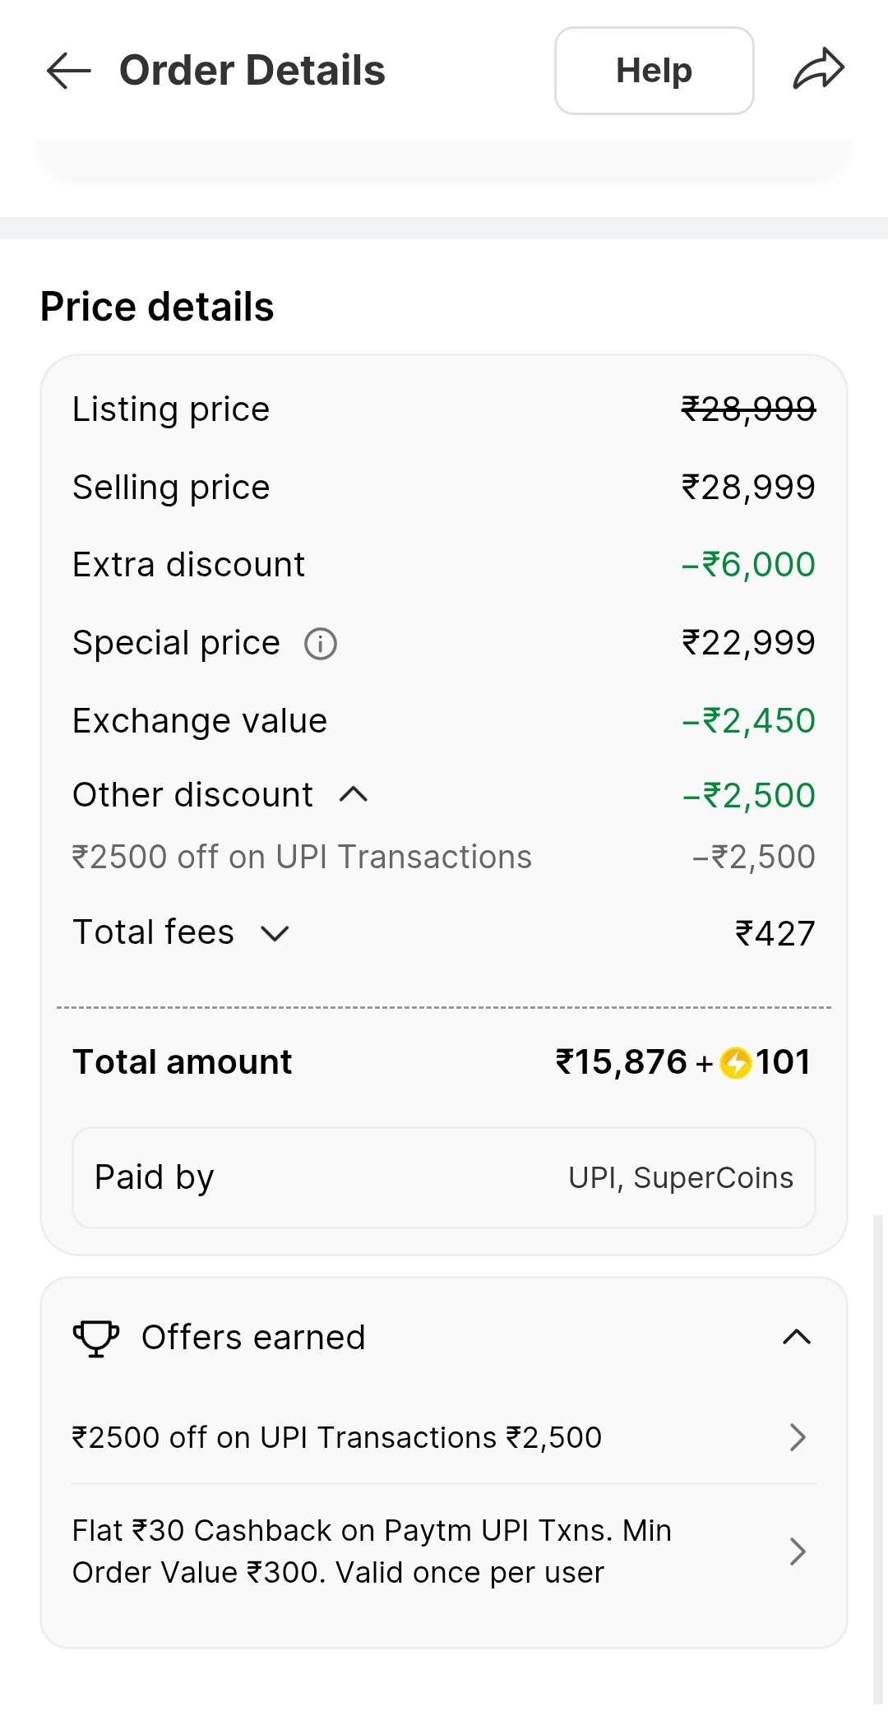This screenshot has height=1720, width=888.
Task: Tap the Special price info icon
Action: point(321,644)
